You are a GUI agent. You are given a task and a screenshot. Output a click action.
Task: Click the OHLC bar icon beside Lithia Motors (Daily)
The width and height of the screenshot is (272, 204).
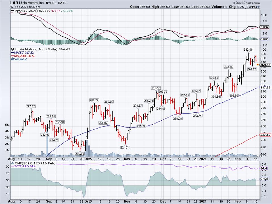tap(13, 49)
